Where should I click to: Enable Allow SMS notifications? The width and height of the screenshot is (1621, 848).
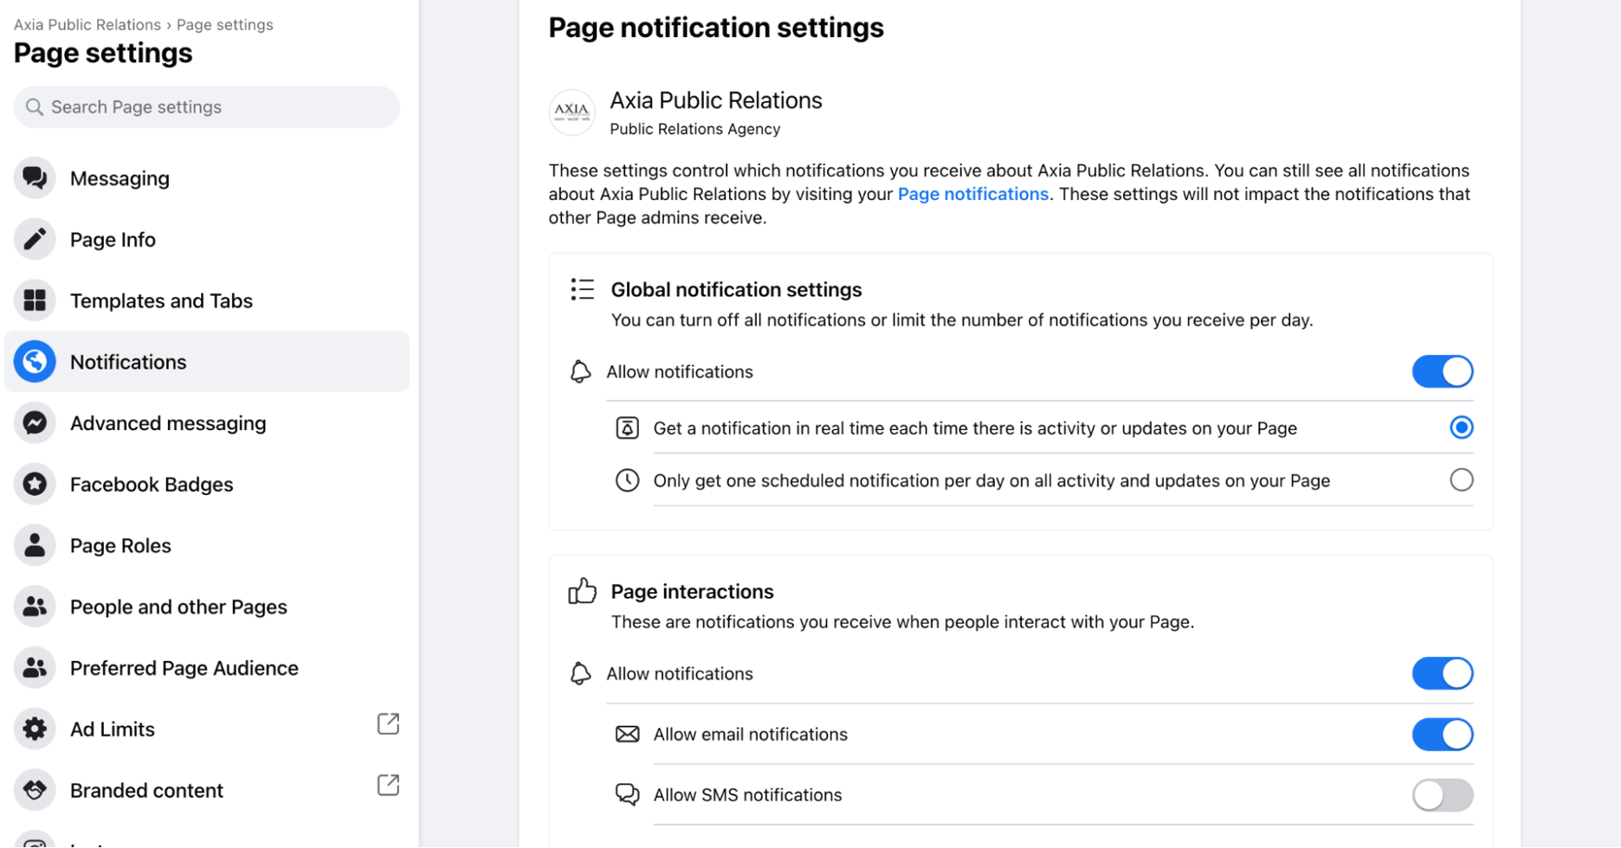click(x=1442, y=794)
